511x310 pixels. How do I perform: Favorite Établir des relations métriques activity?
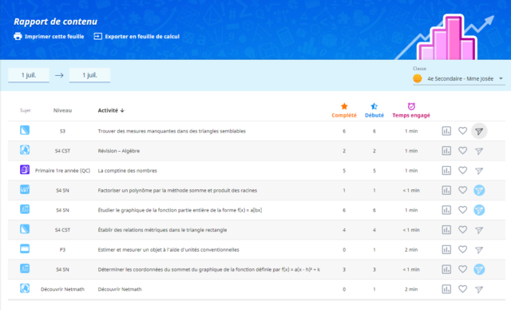tap(462, 230)
